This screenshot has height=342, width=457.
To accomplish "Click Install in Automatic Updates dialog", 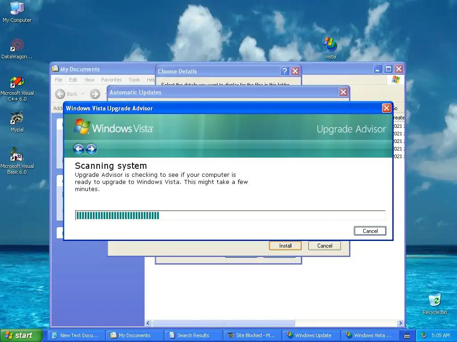I will [285, 246].
